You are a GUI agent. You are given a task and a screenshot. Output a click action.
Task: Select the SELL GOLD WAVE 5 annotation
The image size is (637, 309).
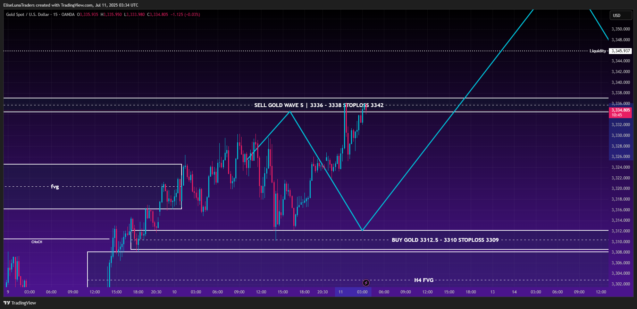(x=319, y=105)
